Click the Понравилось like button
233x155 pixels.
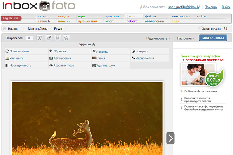coord(15,38)
